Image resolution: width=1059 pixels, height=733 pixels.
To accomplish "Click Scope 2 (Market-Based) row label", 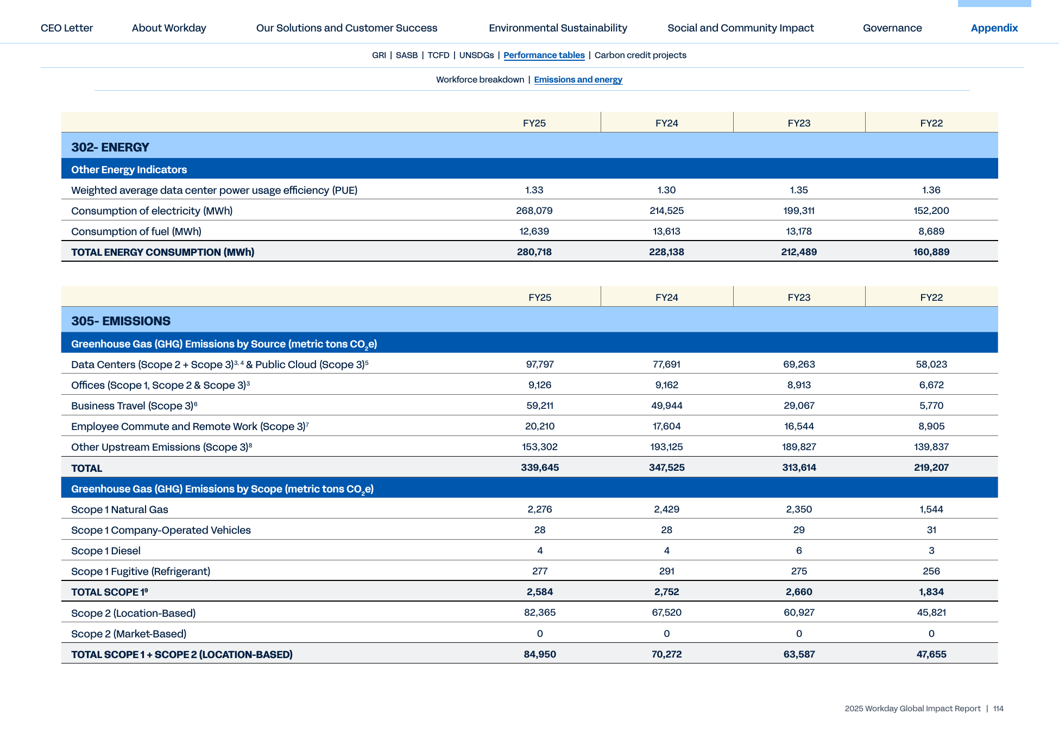I will click(x=129, y=634).
